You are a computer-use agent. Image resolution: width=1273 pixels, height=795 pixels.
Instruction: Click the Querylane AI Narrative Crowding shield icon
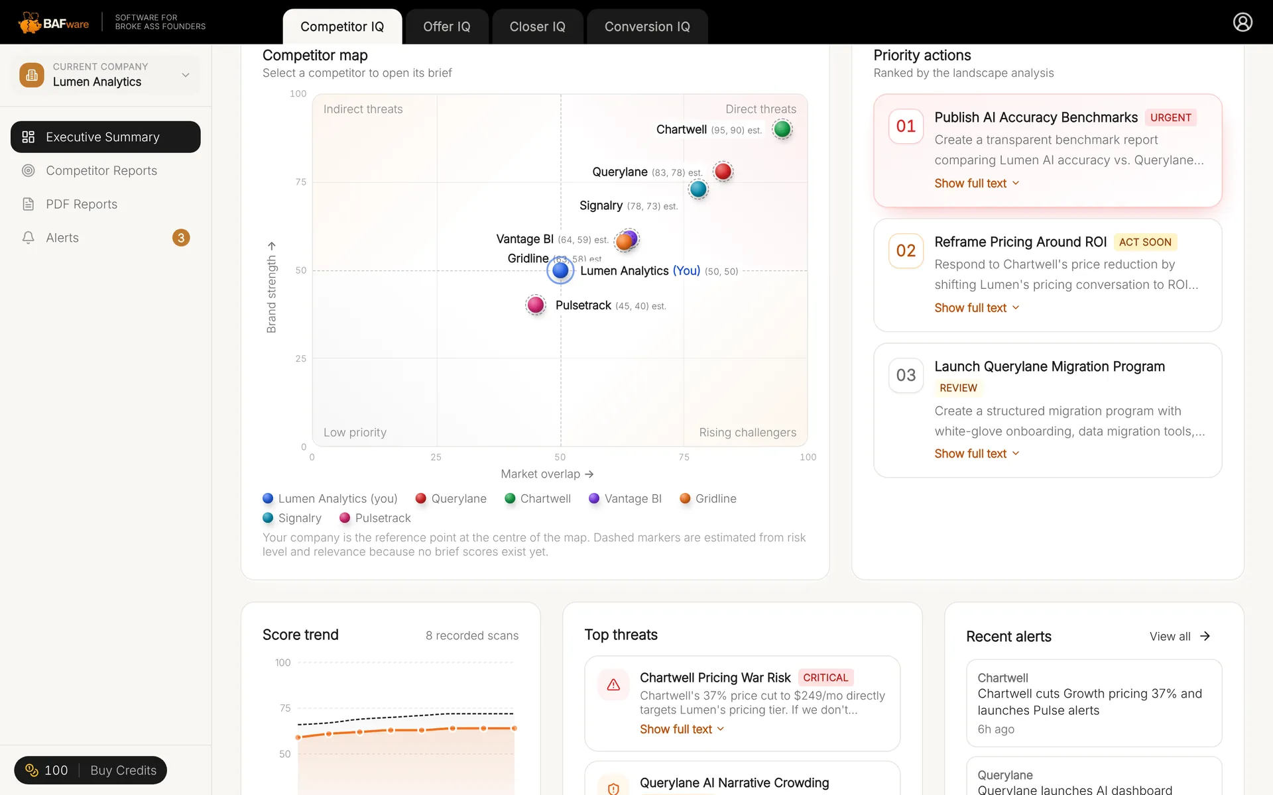coord(613,788)
